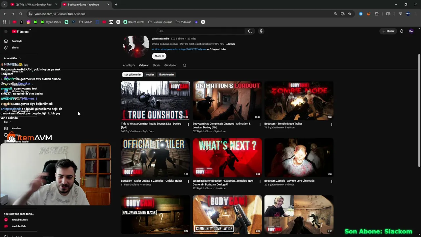Open the Apps grid shortcut in bookmarks bar
The height and width of the screenshot is (237, 421).
(x=4, y=22)
